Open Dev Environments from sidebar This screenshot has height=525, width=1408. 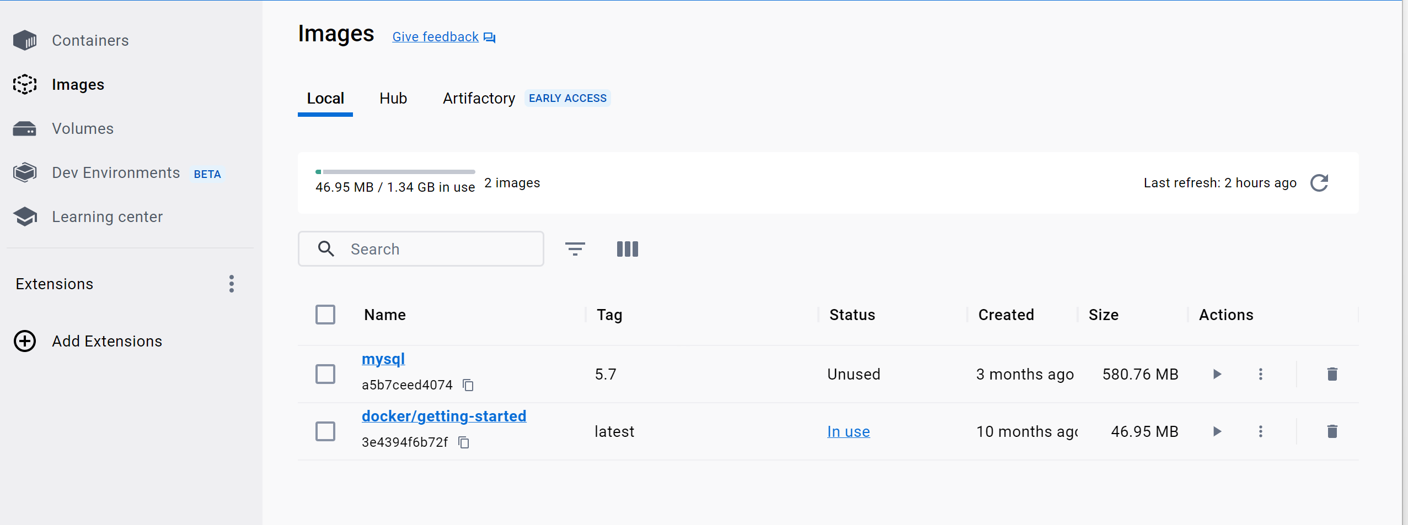[x=115, y=172]
